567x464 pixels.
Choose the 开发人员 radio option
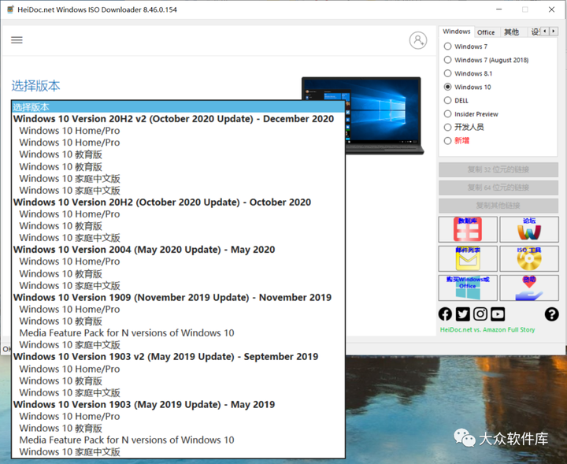[464, 127]
